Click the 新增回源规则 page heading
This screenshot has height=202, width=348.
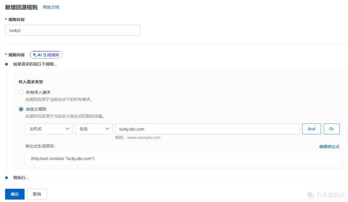[x=21, y=7]
